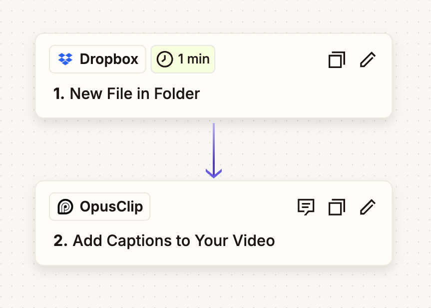Open the comment icon on OpusClip step
431x308 pixels.
point(306,207)
